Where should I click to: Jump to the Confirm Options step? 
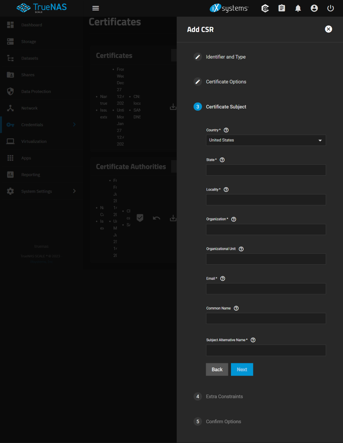[223, 422]
